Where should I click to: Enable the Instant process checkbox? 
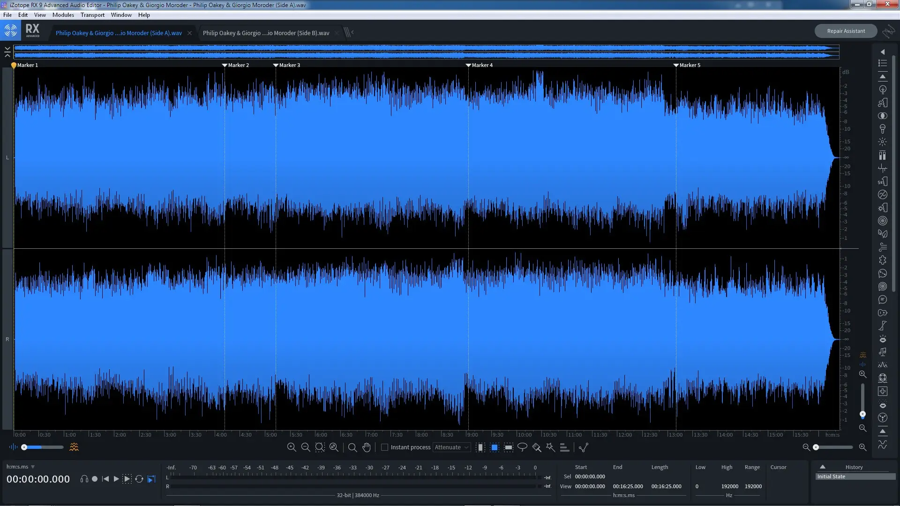385,447
